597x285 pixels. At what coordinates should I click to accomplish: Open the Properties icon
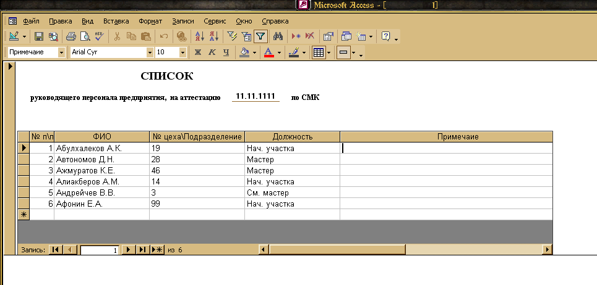point(329,36)
